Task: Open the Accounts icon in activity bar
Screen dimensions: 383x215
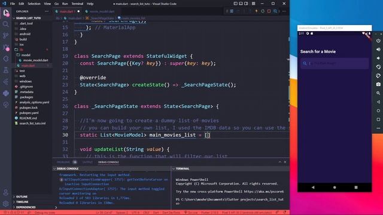Action: pyautogui.click(x=5, y=192)
